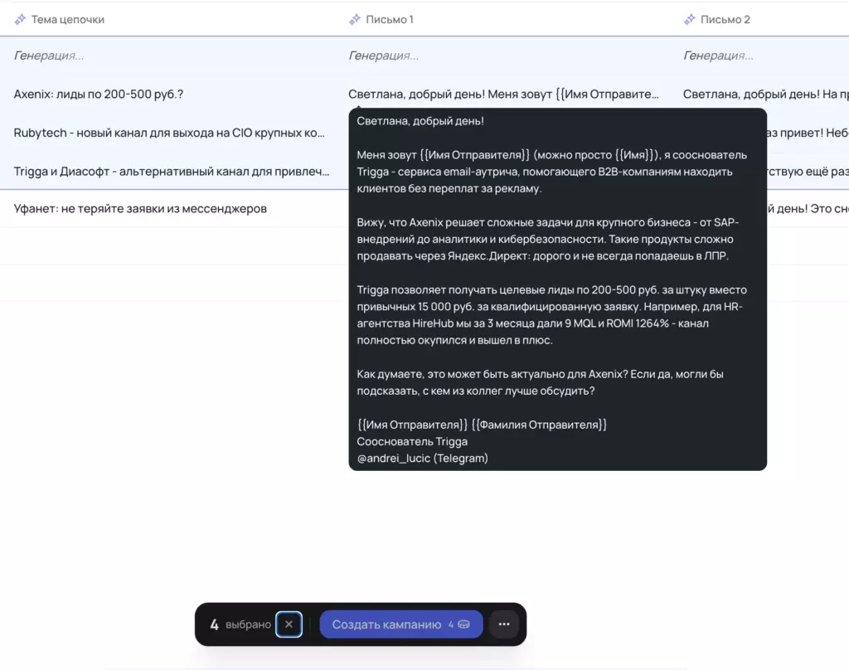Click the AI sparkle icon beside Письмо 1
The height and width of the screenshot is (670, 849).
355,20
